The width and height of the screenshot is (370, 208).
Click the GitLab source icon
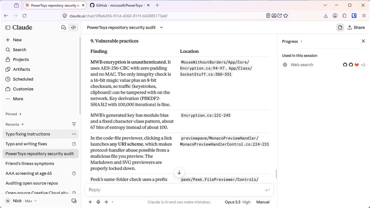[x=357, y=65]
